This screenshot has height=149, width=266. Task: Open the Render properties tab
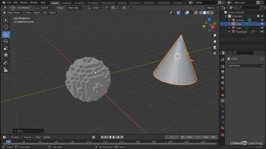click(x=223, y=67)
